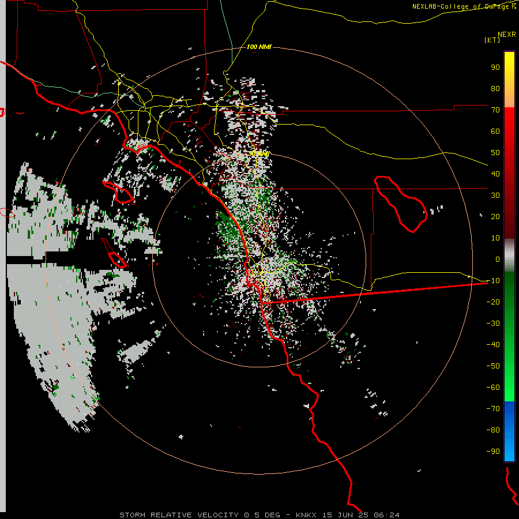The image size is (519, 519).
Task: Click the positive 10 knot scale label
Action: 495,238
